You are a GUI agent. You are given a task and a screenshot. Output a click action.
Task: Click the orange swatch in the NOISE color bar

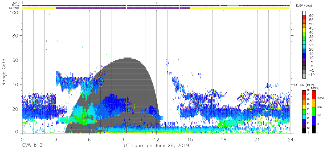[313, 103]
